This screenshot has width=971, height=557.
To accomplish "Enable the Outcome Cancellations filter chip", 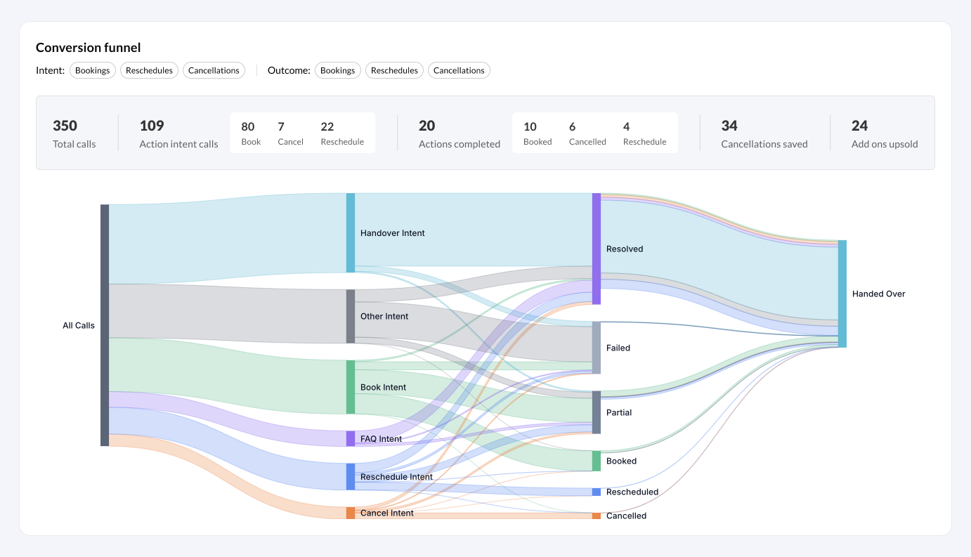I will pos(459,70).
